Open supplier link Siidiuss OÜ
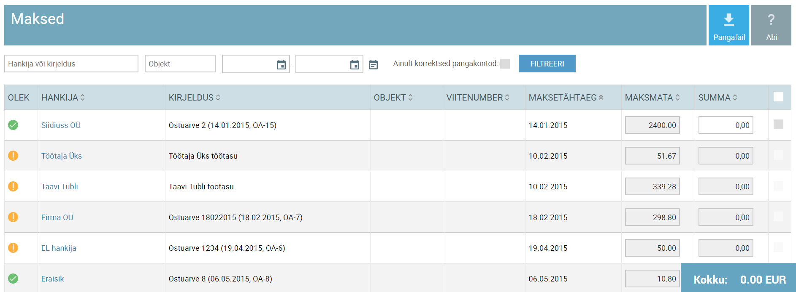This screenshot has width=796, height=292. 61,125
